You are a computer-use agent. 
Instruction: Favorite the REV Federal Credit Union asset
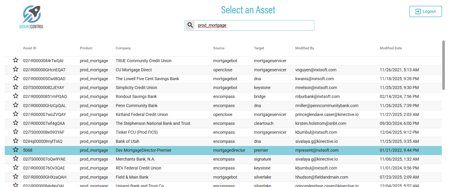coord(15,168)
